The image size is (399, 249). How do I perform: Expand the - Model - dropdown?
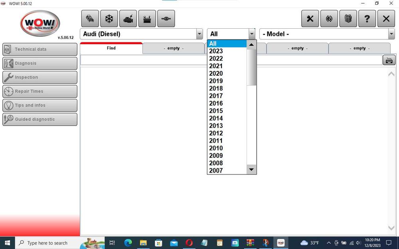coord(392,34)
